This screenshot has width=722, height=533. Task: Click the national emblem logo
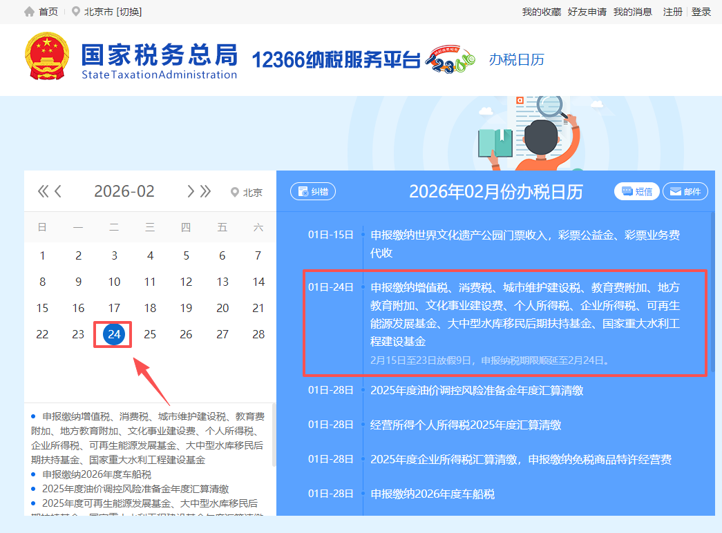[47, 57]
